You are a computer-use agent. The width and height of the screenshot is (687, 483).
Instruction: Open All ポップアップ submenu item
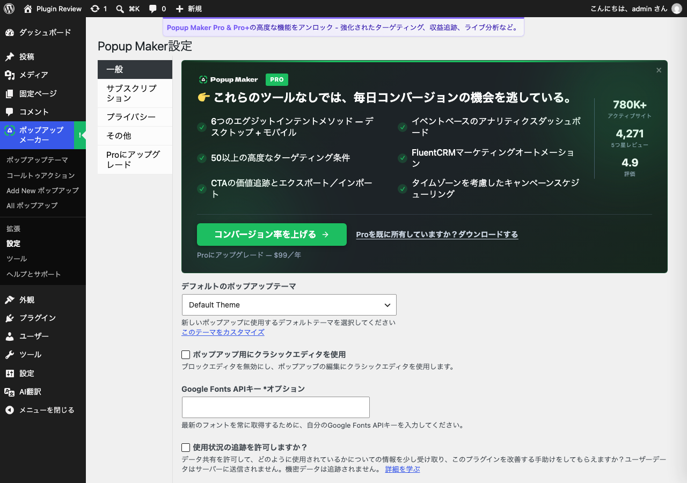(x=32, y=206)
